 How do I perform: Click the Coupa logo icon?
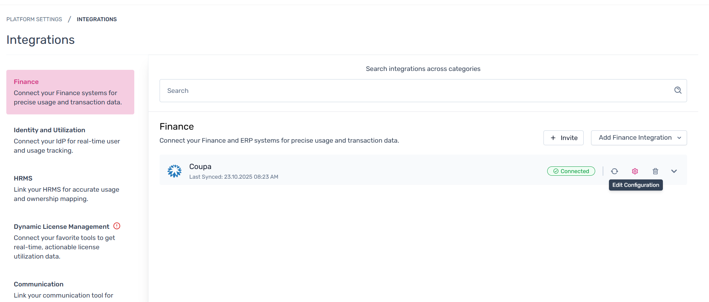coord(174,171)
